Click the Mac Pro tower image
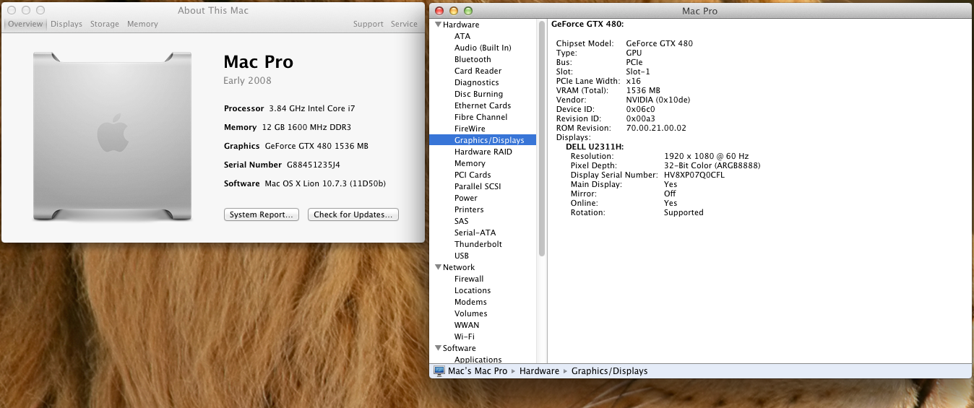Screen dimensions: 974x408 click(x=113, y=136)
